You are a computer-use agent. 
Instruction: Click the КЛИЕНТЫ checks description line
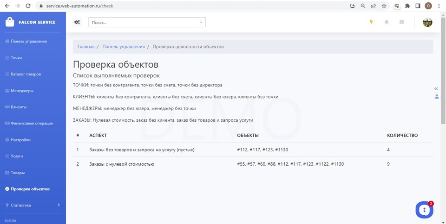coord(176,97)
